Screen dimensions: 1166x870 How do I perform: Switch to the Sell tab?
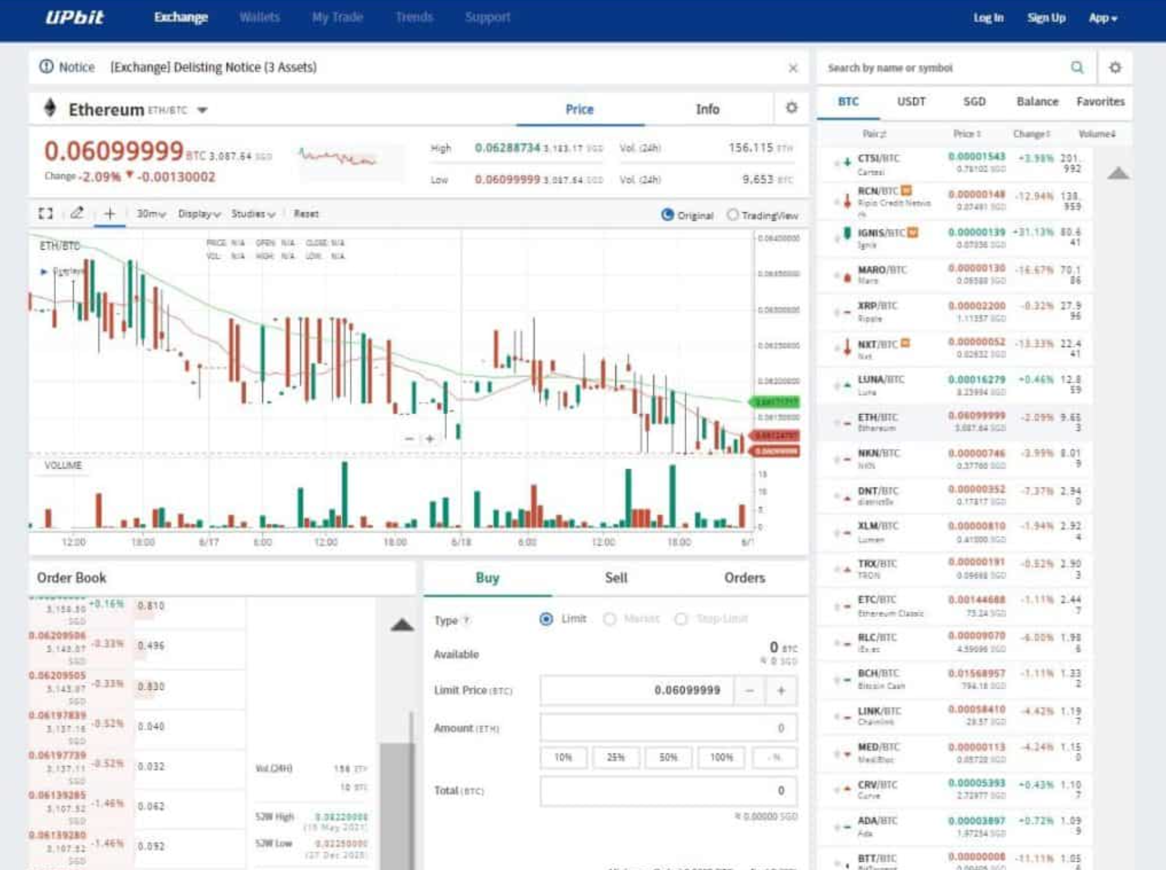coord(616,578)
